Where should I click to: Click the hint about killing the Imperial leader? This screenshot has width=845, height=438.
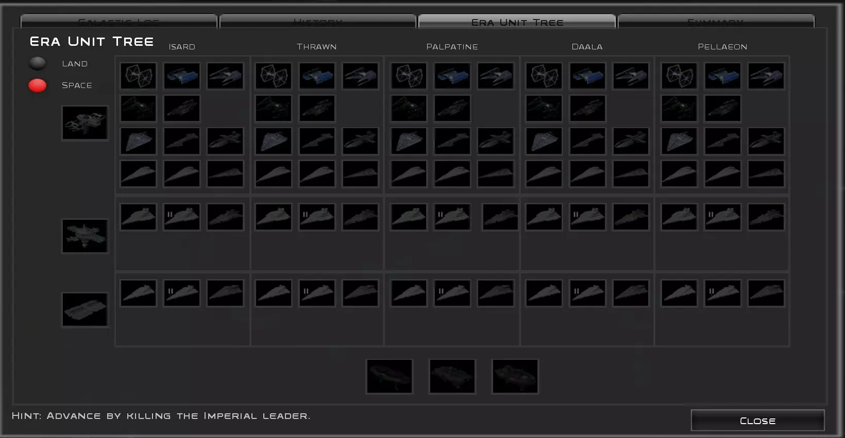161,416
